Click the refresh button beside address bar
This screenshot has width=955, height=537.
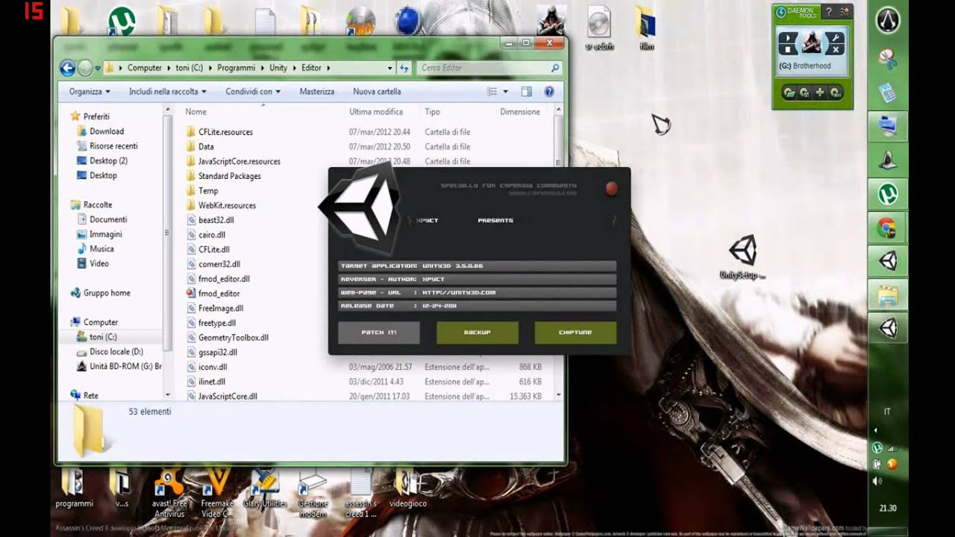404,68
